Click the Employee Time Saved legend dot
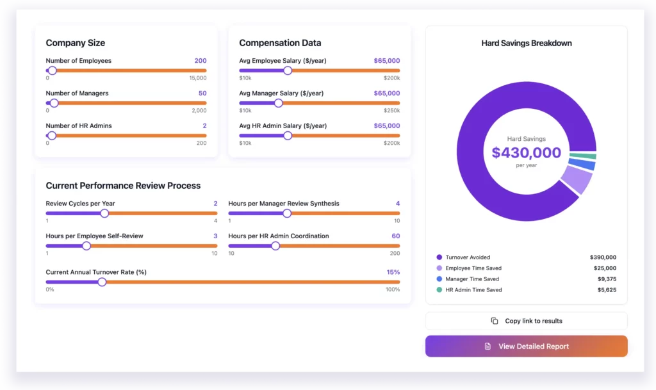656x390 pixels. click(439, 268)
